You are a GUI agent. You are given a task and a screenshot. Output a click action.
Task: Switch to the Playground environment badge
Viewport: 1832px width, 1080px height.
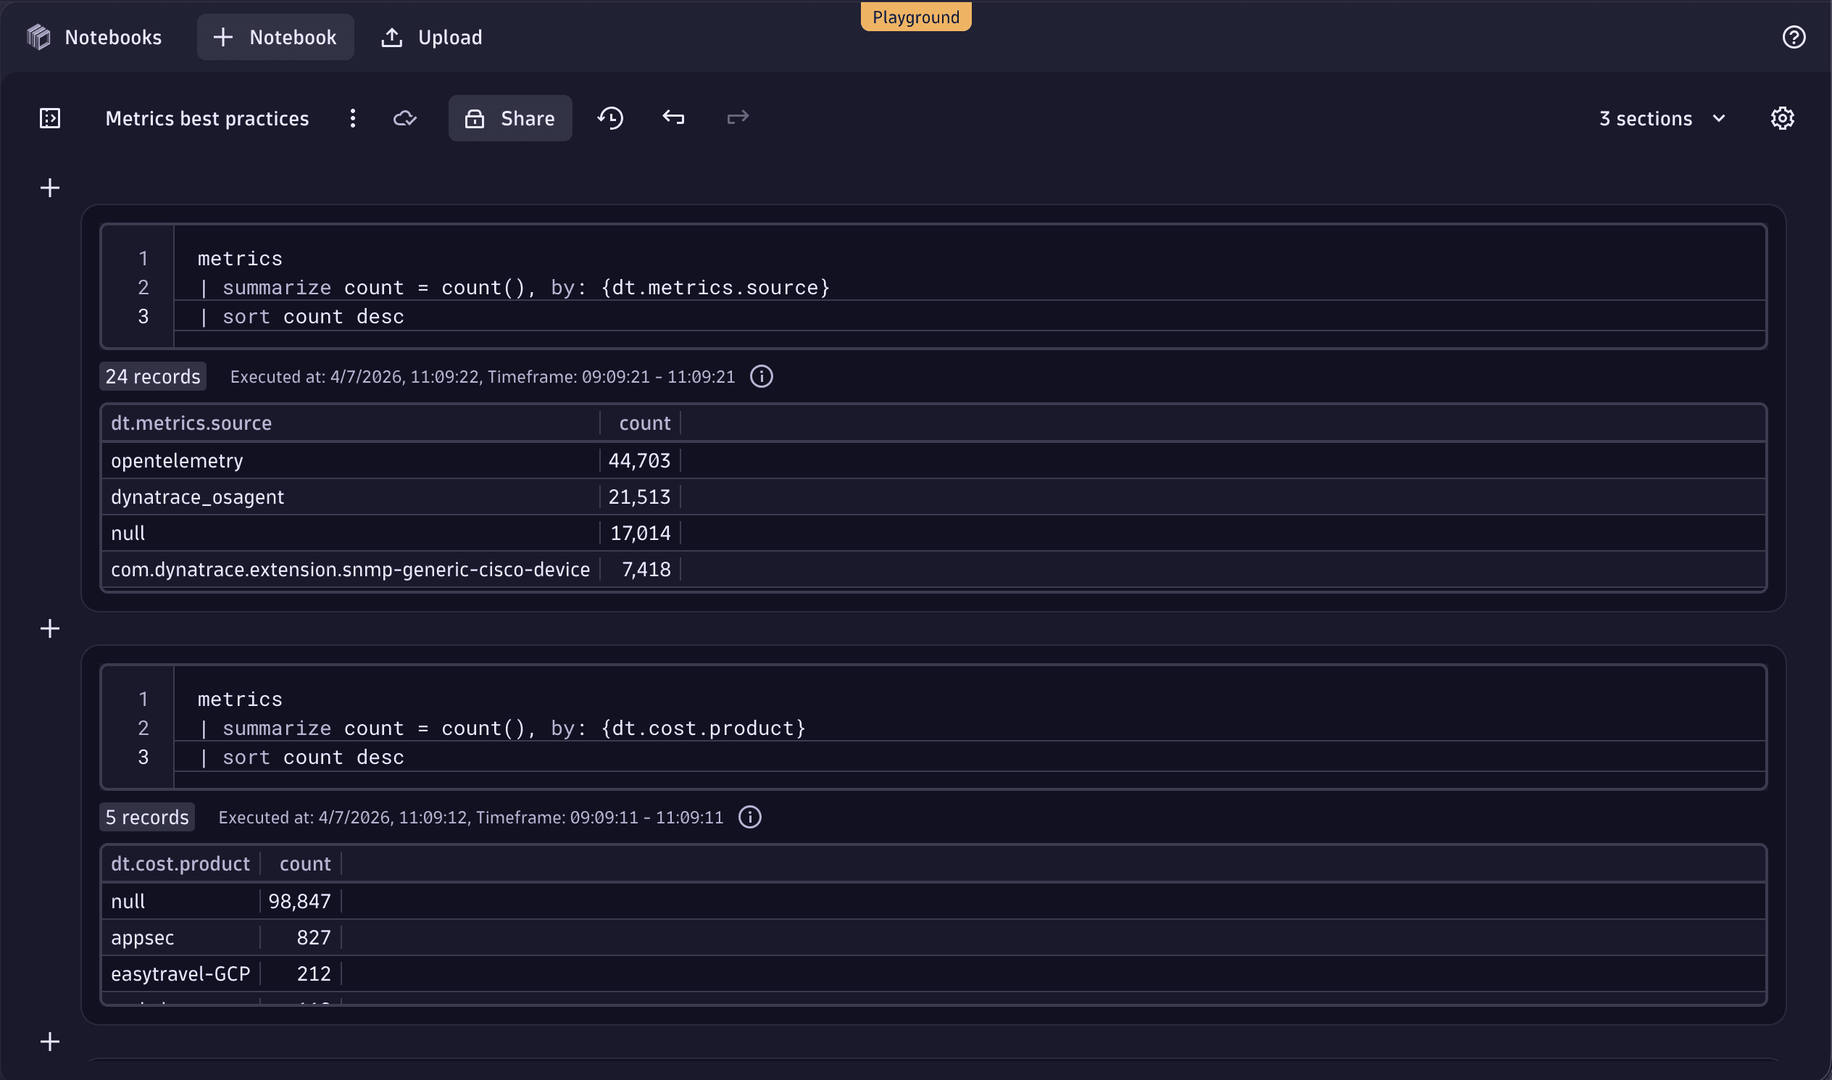pyautogui.click(x=915, y=17)
